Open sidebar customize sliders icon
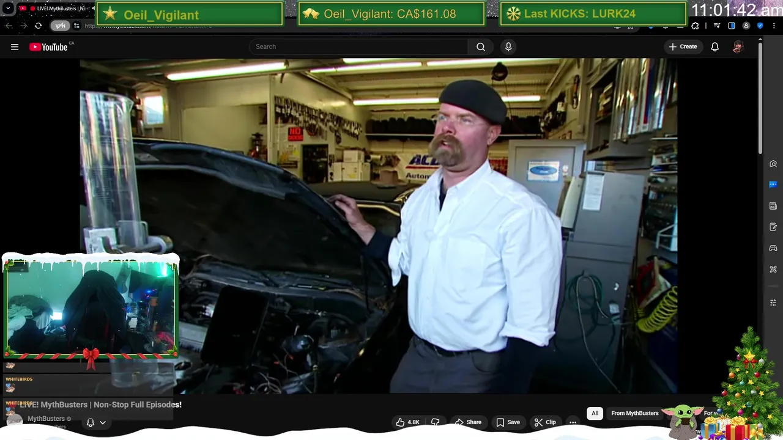 coord(773,302)
